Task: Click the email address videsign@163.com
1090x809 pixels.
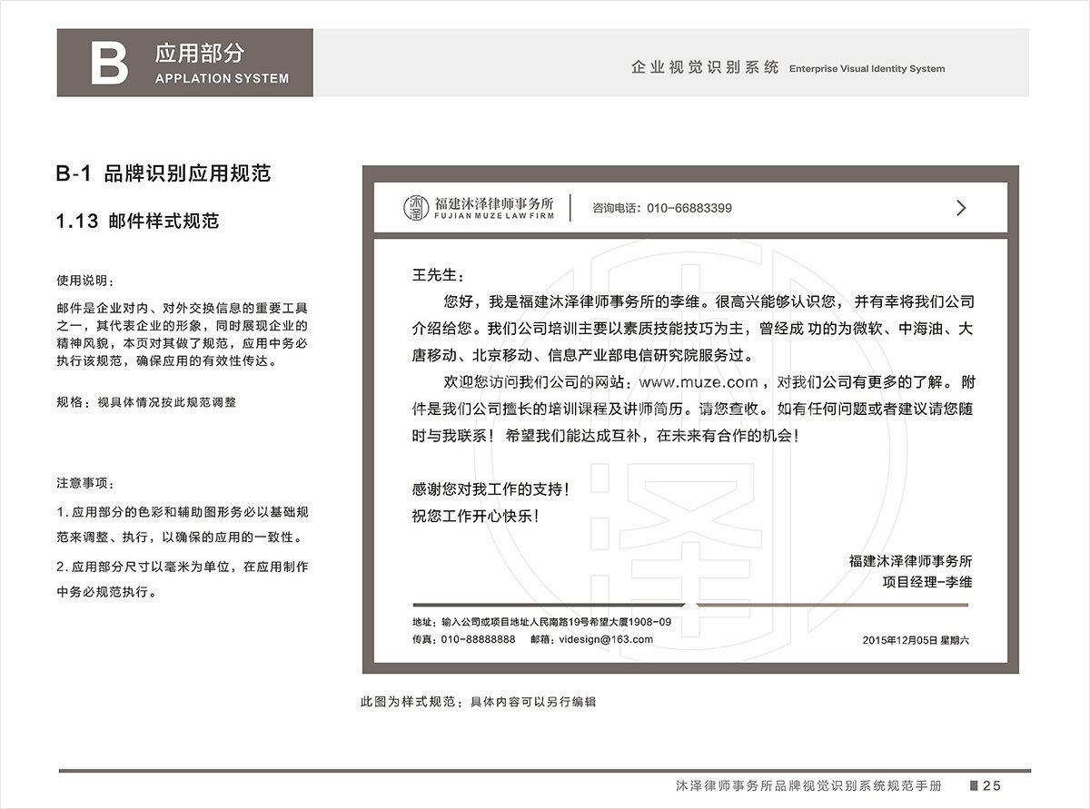Action: click(604, 639)
